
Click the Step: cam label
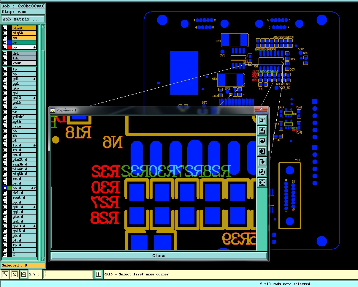click(x=23, y=12)
